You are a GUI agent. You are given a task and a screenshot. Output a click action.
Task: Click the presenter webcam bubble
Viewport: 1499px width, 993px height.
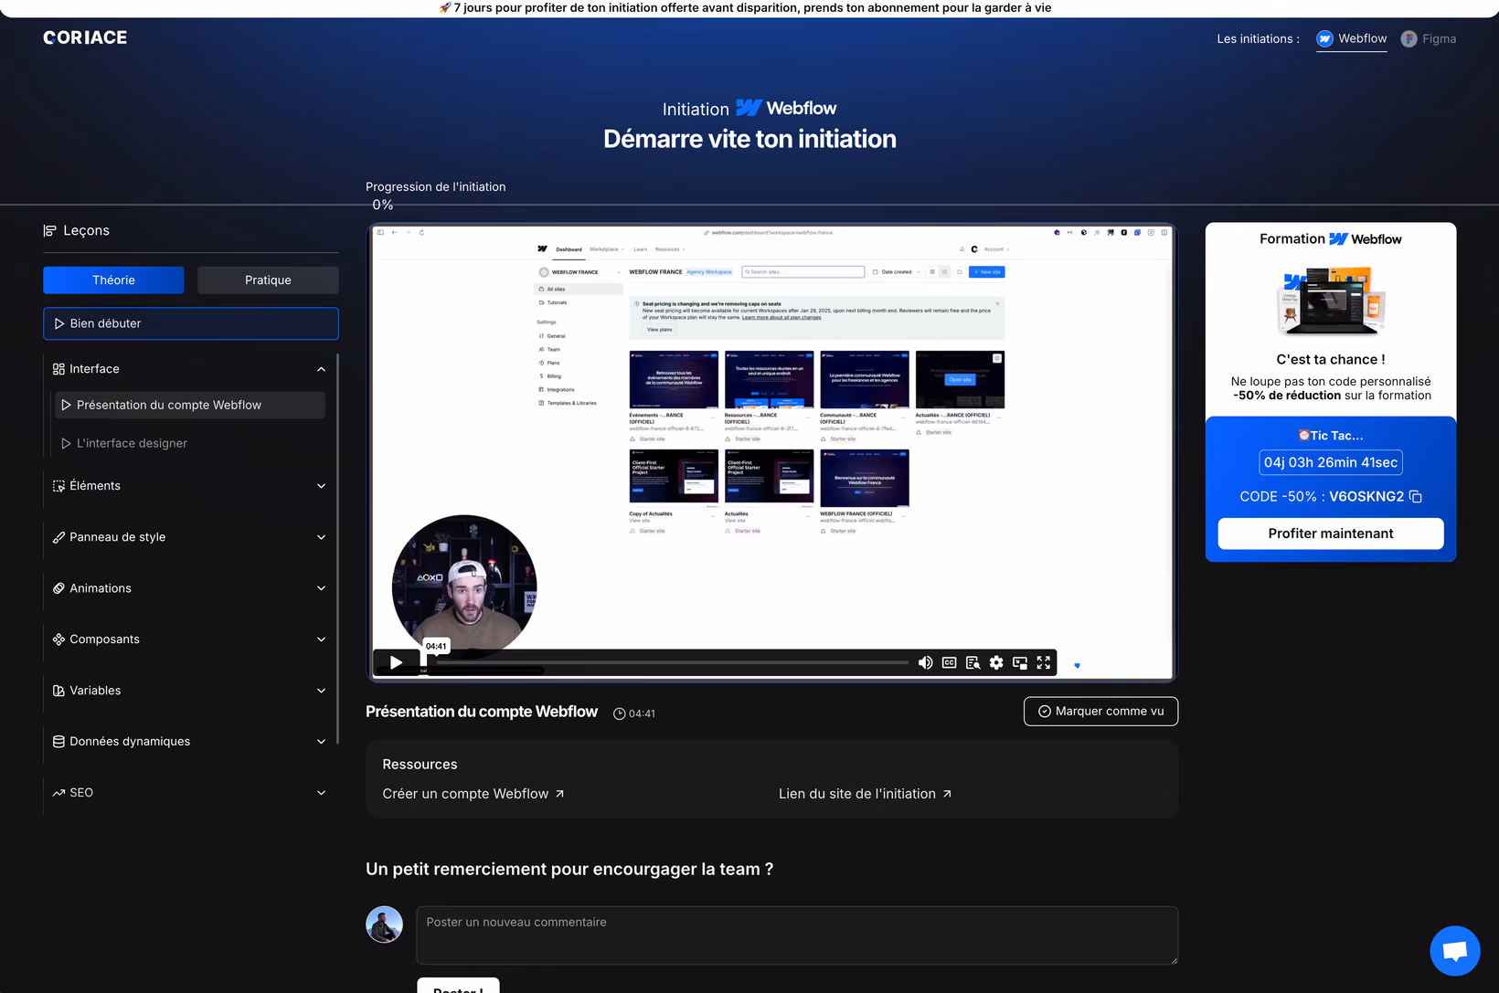click(x=464, y=586)
